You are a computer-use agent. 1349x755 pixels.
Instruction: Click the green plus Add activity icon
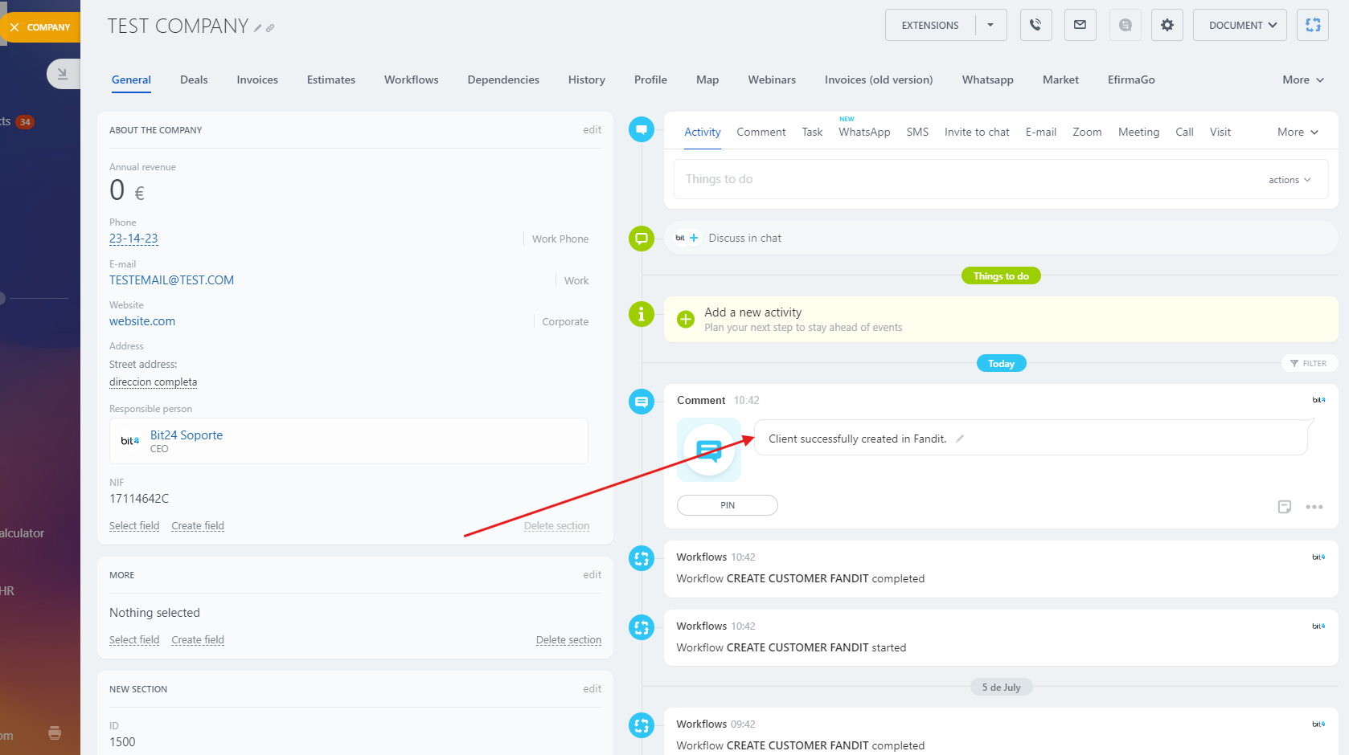[x=686, y=319]
